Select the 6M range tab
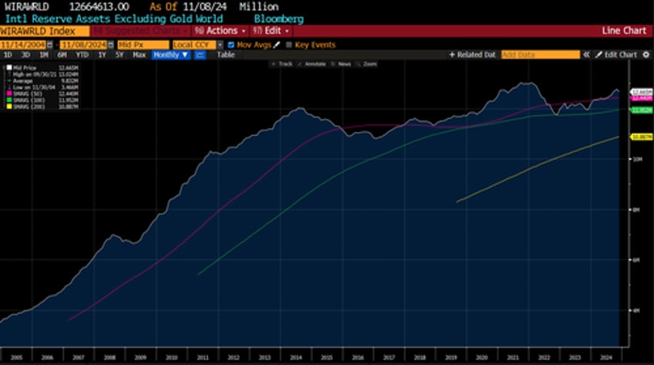The image size is (654, 365). [62, 55]
